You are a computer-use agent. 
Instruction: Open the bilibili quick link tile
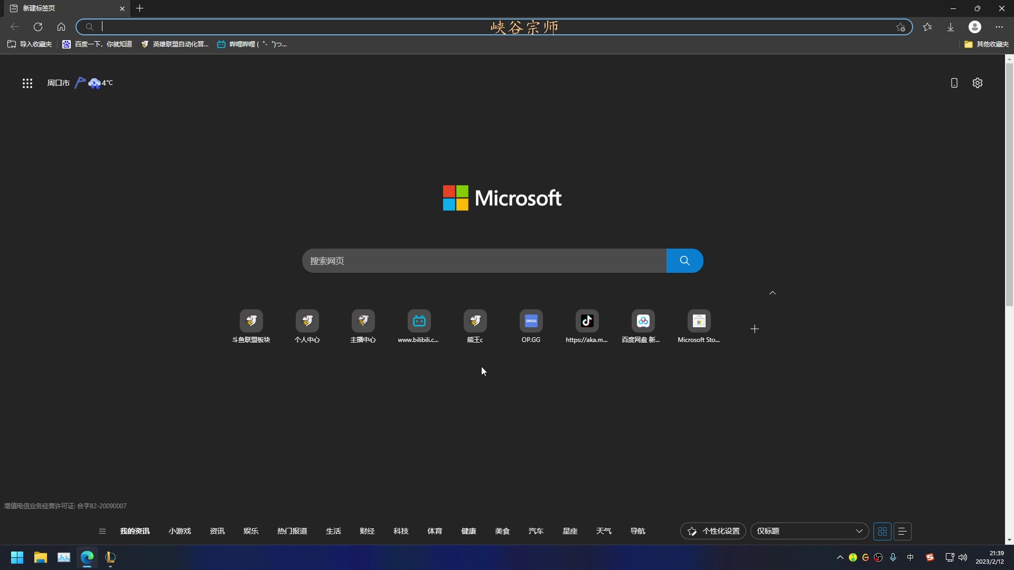[419, 321]
